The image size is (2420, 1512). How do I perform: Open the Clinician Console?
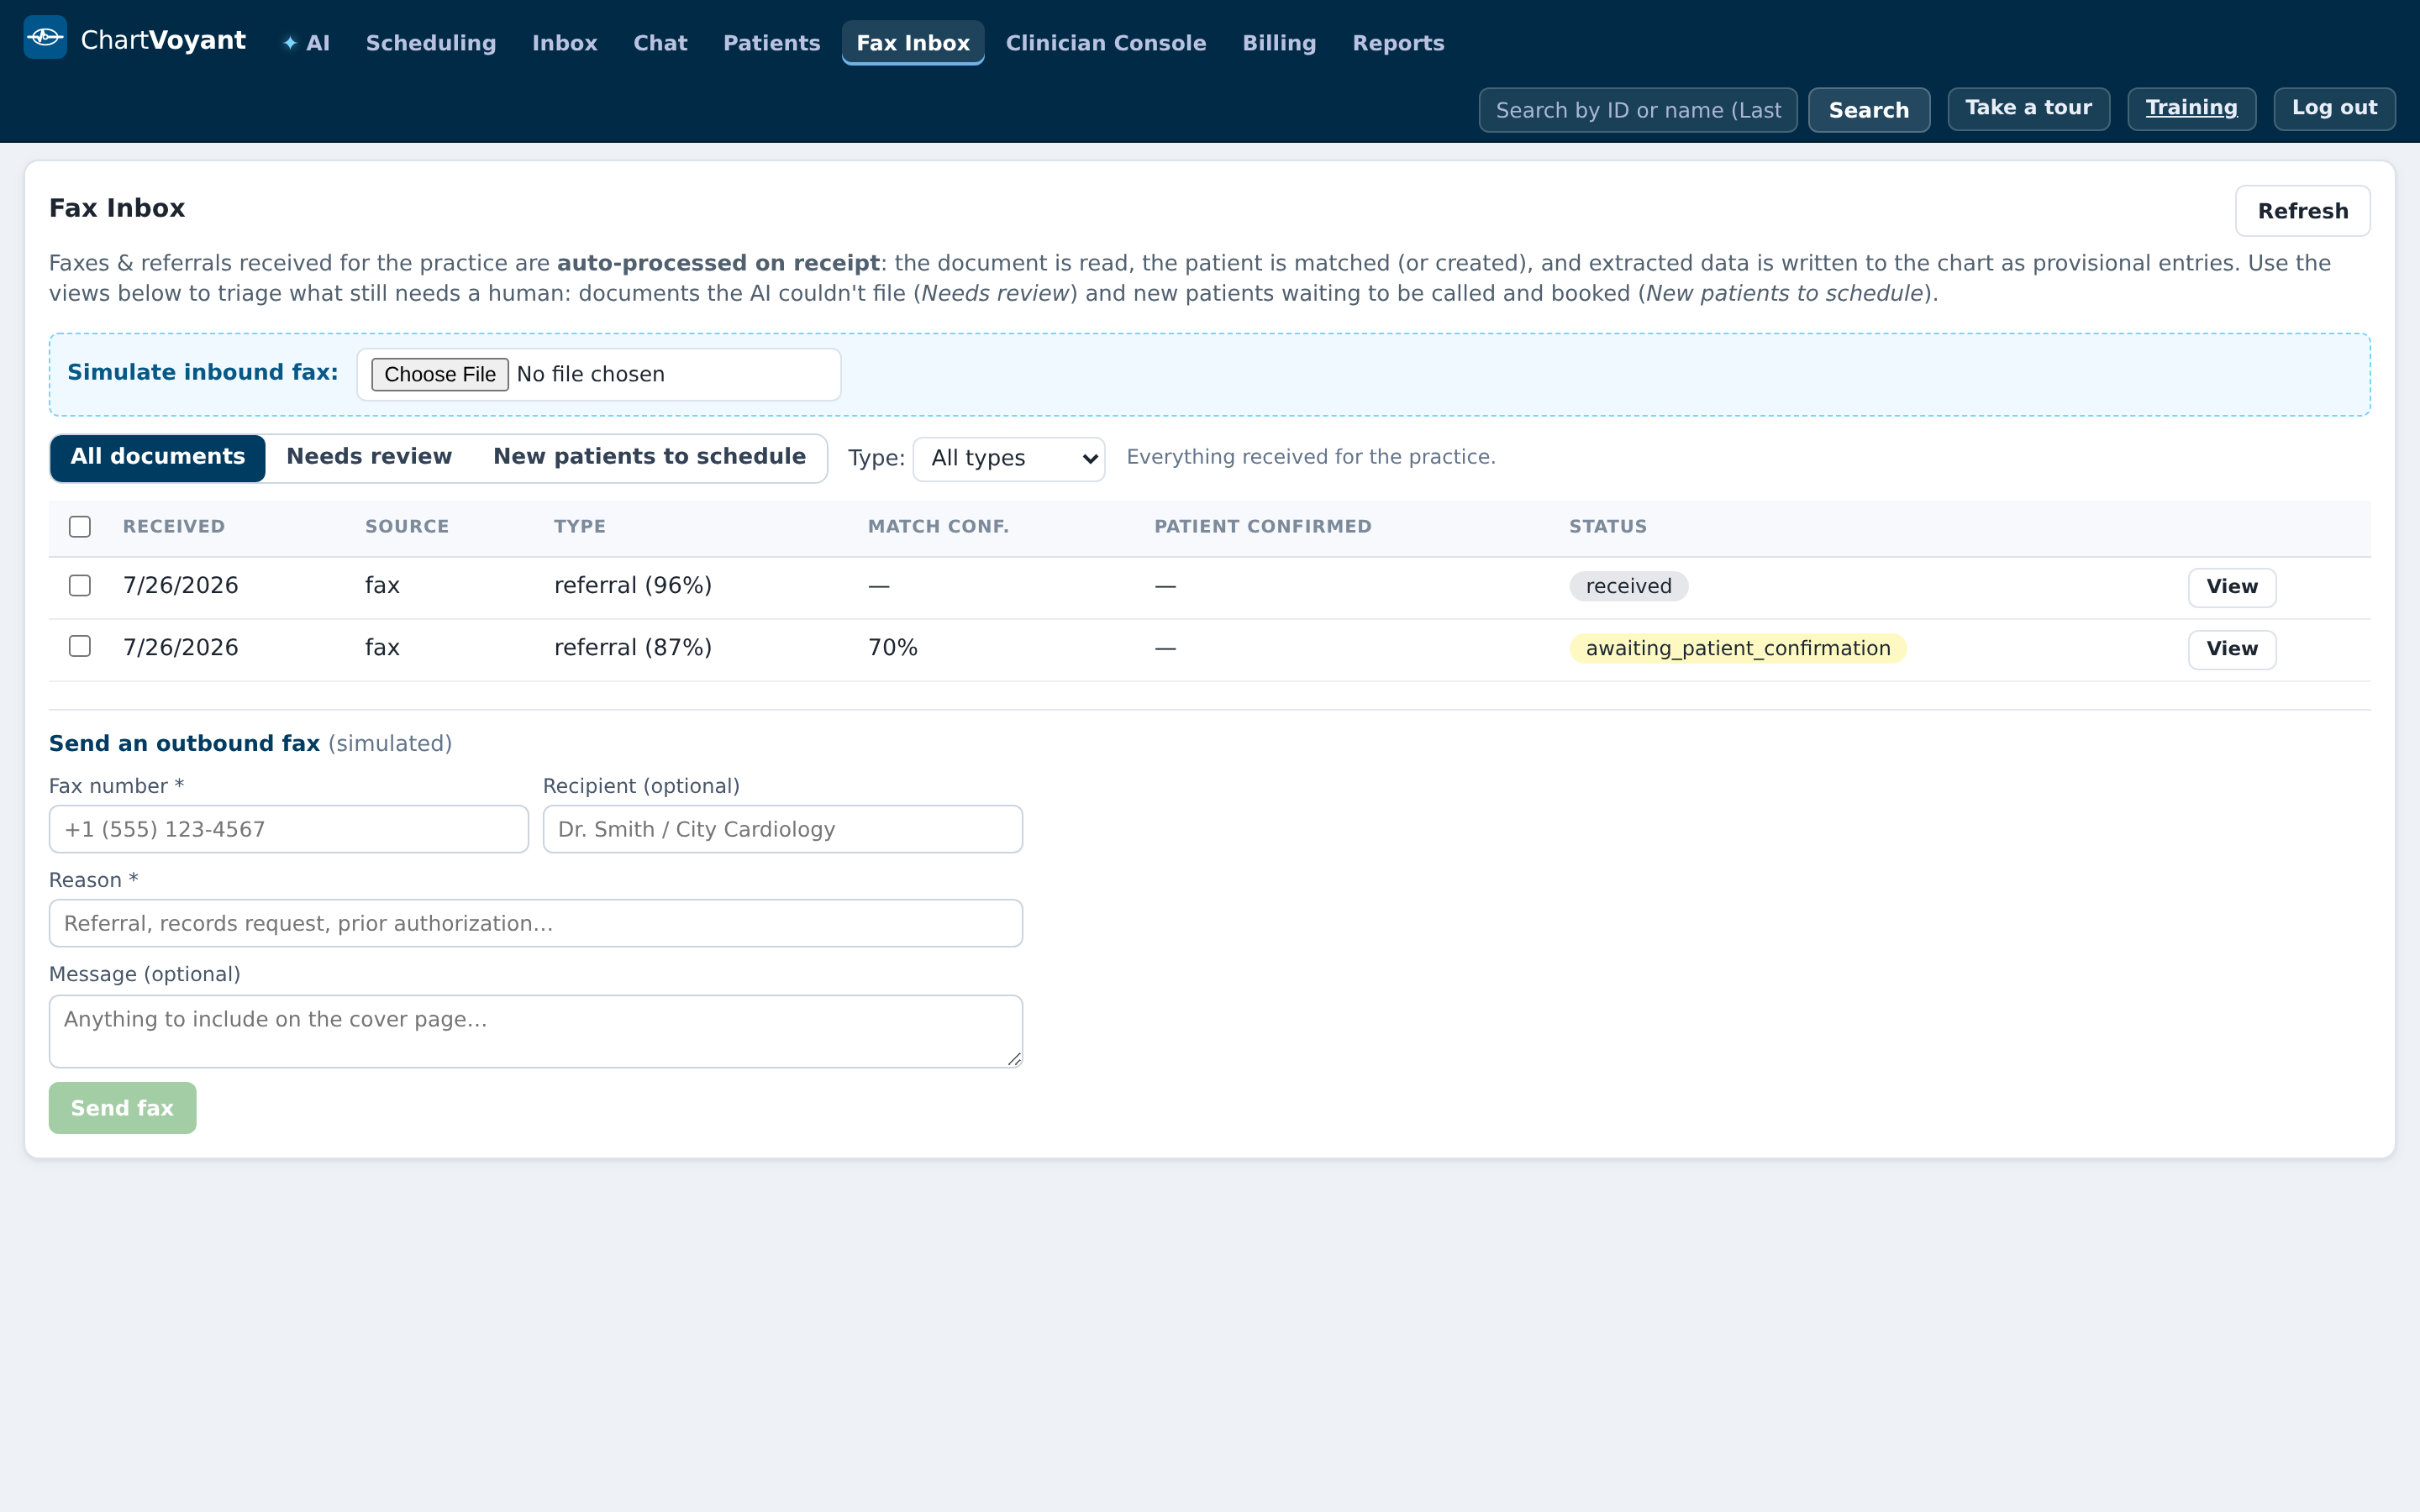(x=1106, y=43)
